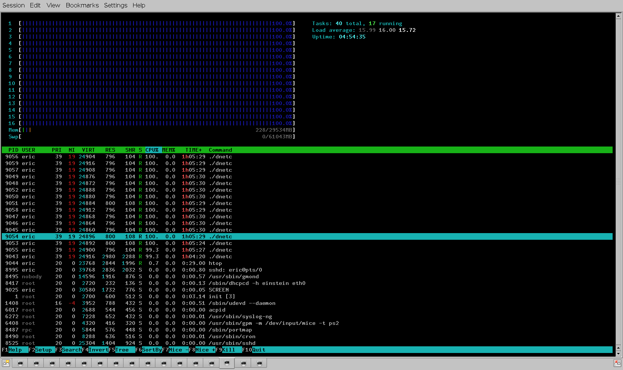Image resolution: width=623 pixels, height=370 pixels.
Task: Sort by the MEM% column header
Action: pyautogui.click(x=169, y=150)
